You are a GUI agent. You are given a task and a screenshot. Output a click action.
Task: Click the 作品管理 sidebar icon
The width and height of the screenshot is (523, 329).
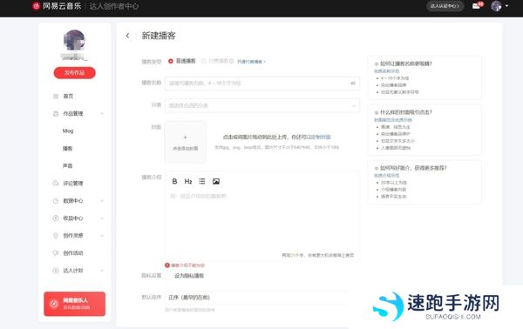56,113
